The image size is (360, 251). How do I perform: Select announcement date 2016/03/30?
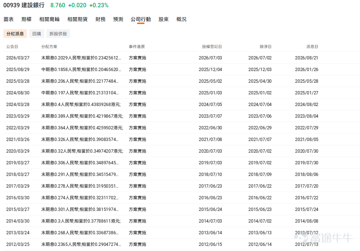18,198
